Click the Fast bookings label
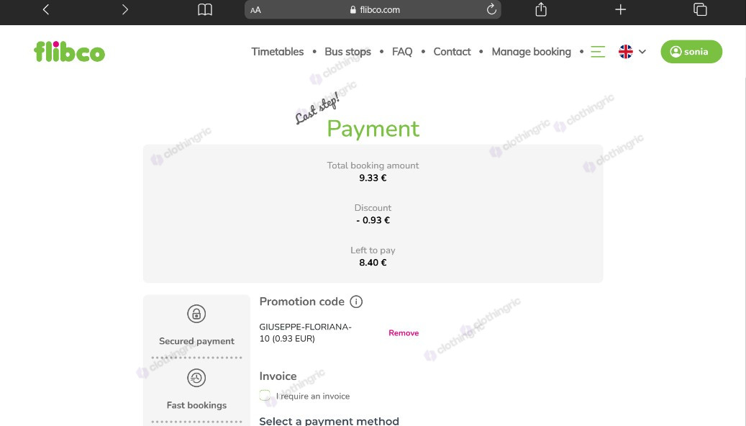The height and width of the screenshot is (426, 746). click(x=196, y=405)
